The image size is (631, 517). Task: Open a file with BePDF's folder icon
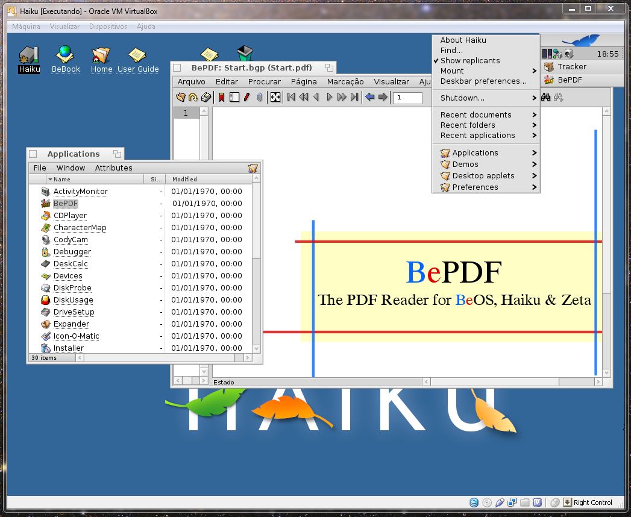tap(180, 97)
